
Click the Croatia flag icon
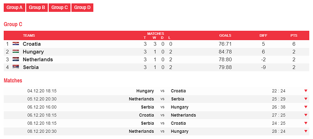point(16,44)
